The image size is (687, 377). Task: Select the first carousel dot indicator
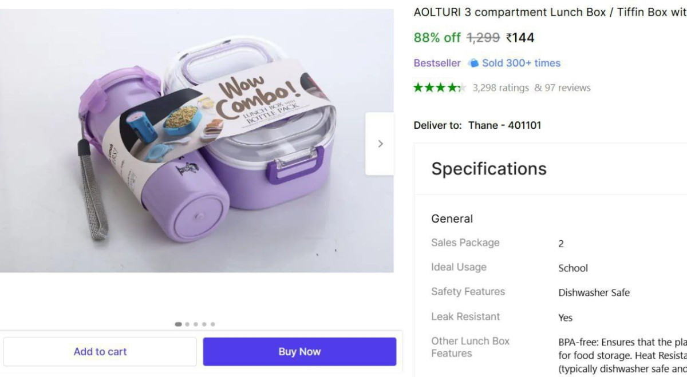click(179, 324)
